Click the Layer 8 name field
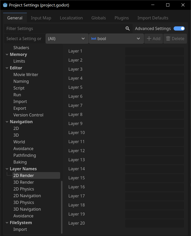This screenshot has width=191, height=236. tap(155, 115)
